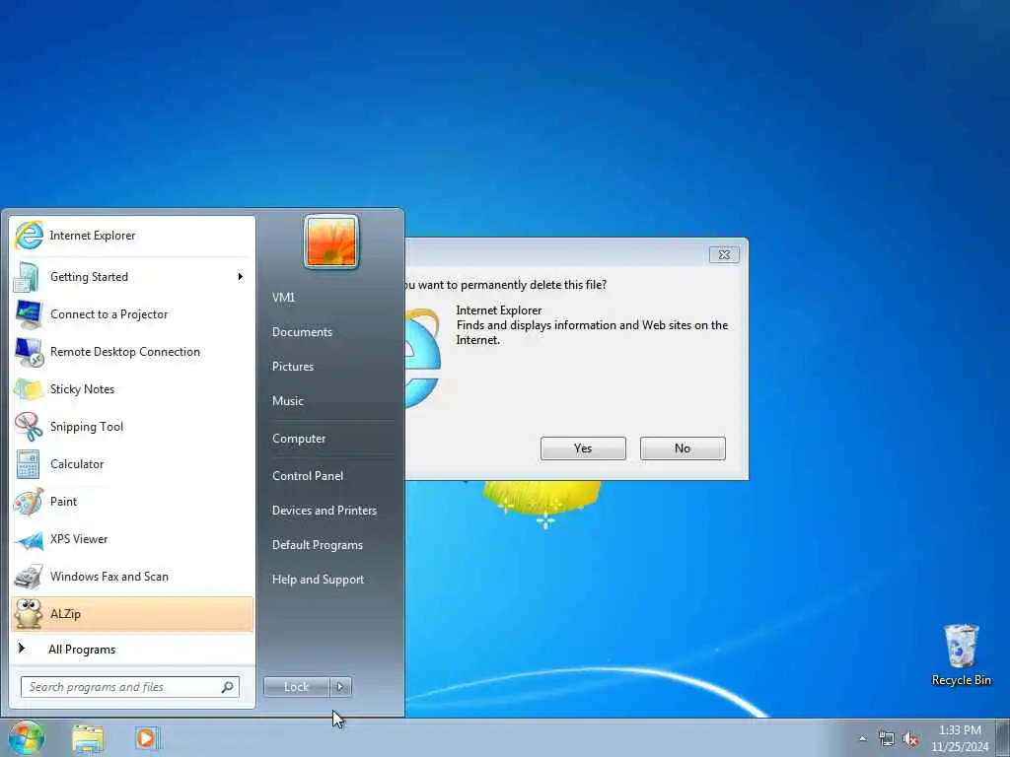
Task: Click the Calculator icon
Action: [29, 464]
